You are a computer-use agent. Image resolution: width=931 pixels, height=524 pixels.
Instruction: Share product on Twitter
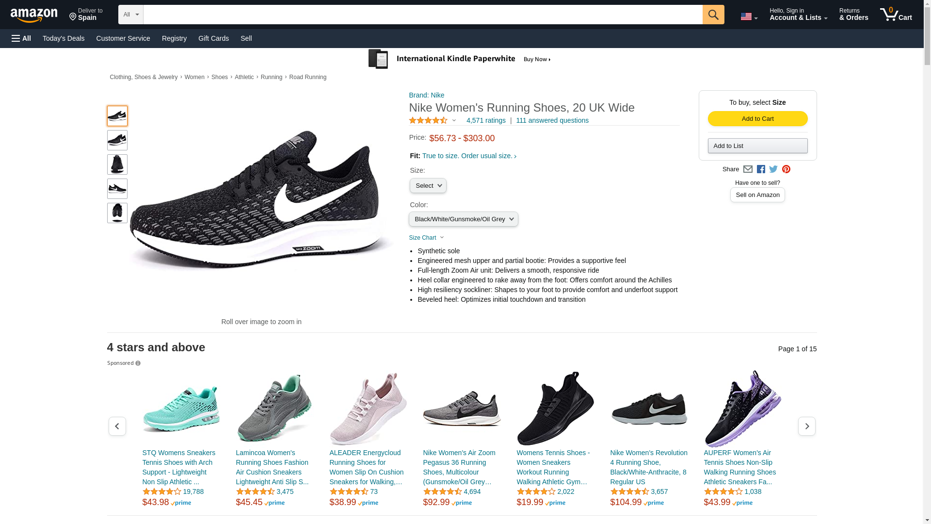point(773,169)
